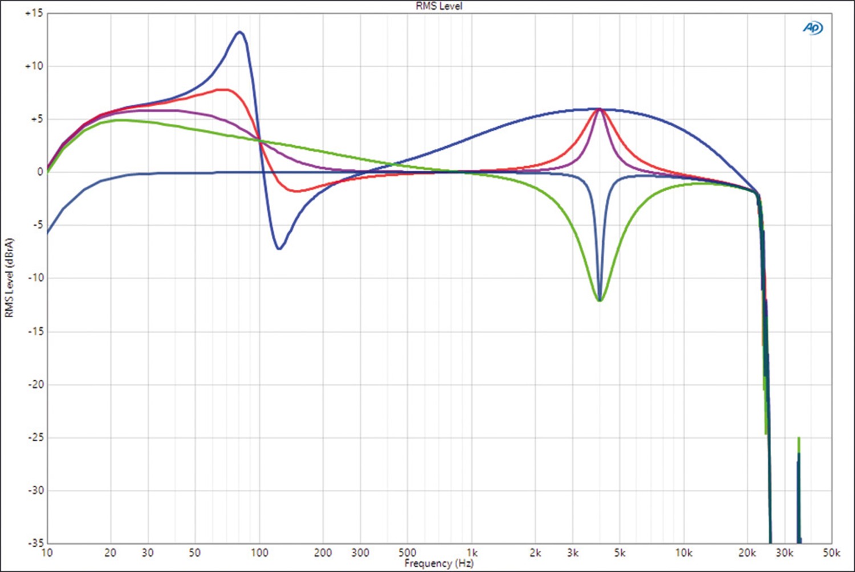The width and height of the screenshot is (855, 572).
Task: Click the '-5' y-axis tick label
Action: (37, 225)
